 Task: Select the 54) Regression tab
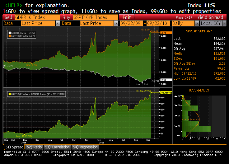tap(85, 147)
